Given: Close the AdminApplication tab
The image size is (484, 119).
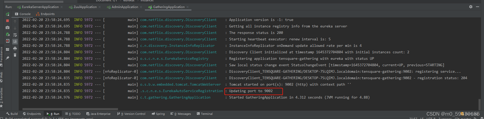Looking at the screenshot, I should [x=141, y=7].
